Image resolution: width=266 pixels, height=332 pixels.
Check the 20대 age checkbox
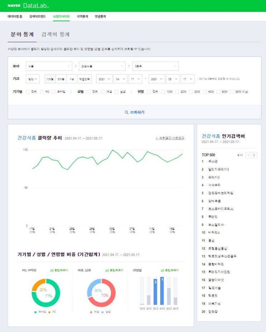(x=177, y=92)
